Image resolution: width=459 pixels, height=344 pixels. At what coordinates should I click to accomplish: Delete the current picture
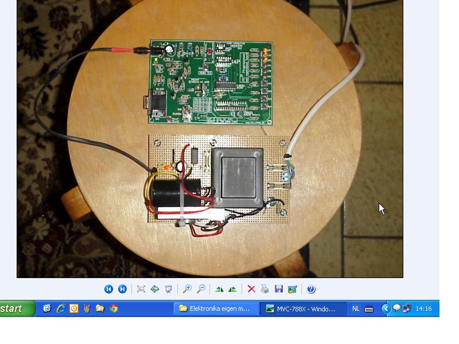[251, 290]
